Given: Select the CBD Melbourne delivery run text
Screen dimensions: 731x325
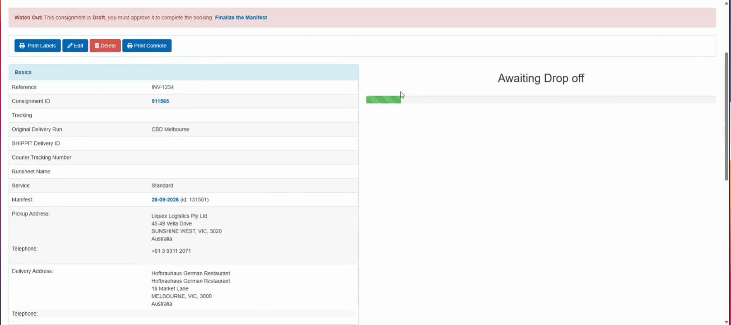Looking at the screenshot, I should tap(171, 129).
